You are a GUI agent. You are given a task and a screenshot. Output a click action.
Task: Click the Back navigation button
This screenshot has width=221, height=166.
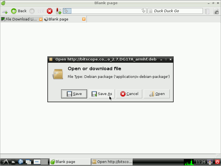19,11
